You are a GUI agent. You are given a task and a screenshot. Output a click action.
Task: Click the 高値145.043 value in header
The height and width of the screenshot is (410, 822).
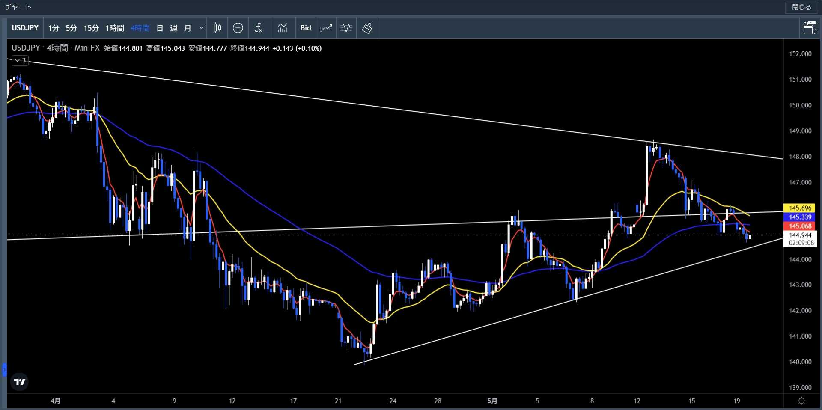coord(166,48)
